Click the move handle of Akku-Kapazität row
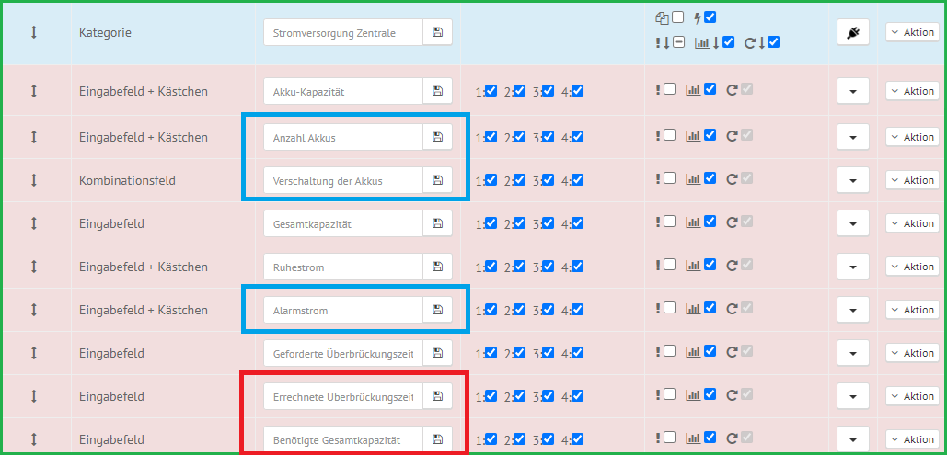 coord(34,91)
